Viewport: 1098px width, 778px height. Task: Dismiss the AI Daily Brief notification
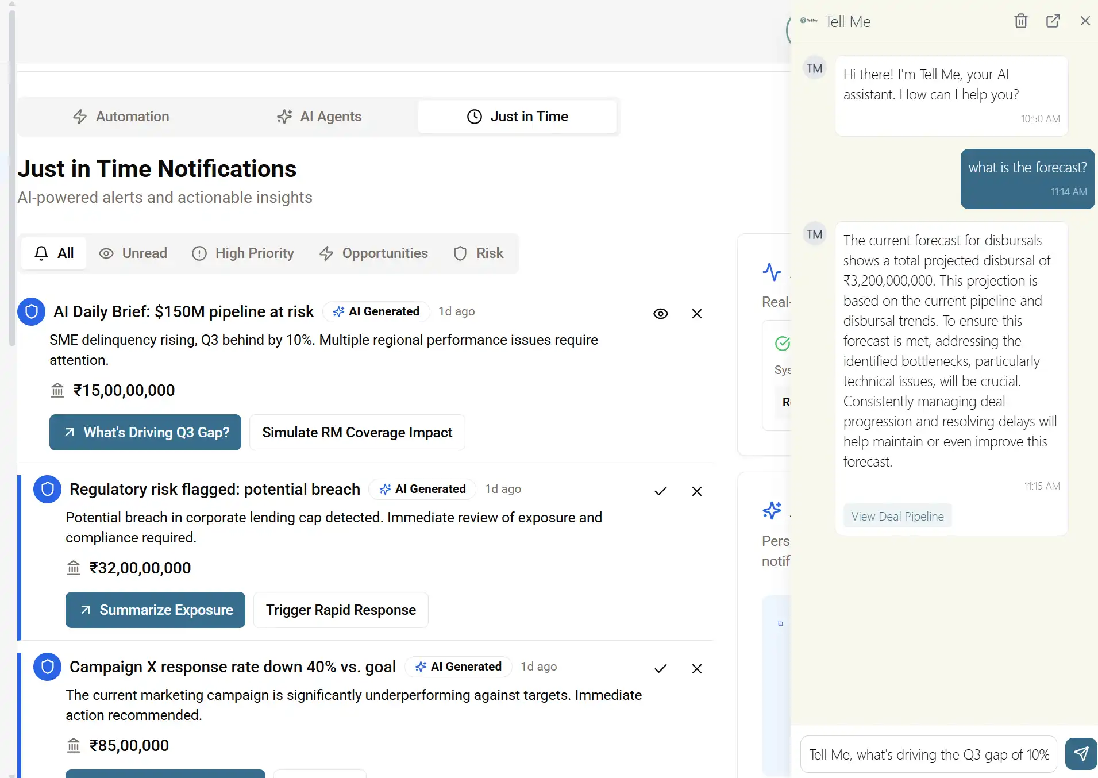click(x=696, y=314)
